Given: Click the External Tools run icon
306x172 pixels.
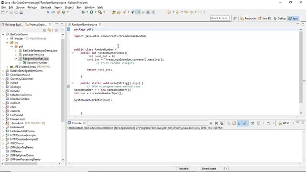Looking at the screenshot, I should 100,12.
